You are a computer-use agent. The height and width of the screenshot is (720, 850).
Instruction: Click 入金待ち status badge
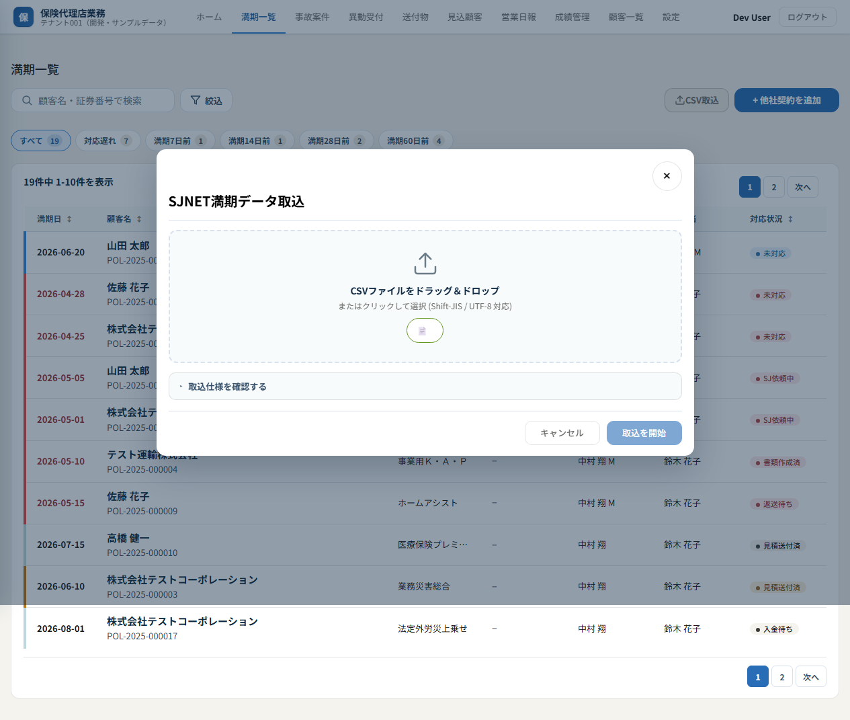pyautogui.click(x=774, y=629)
